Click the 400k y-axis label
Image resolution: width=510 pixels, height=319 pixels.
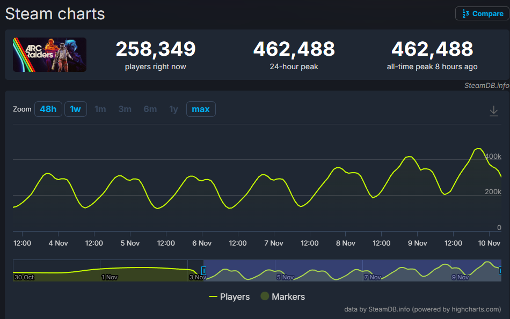pos(493,156)
